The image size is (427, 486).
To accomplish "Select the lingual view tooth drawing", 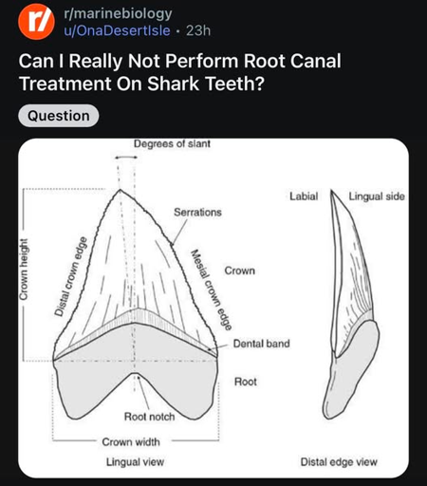I will 136,305.
